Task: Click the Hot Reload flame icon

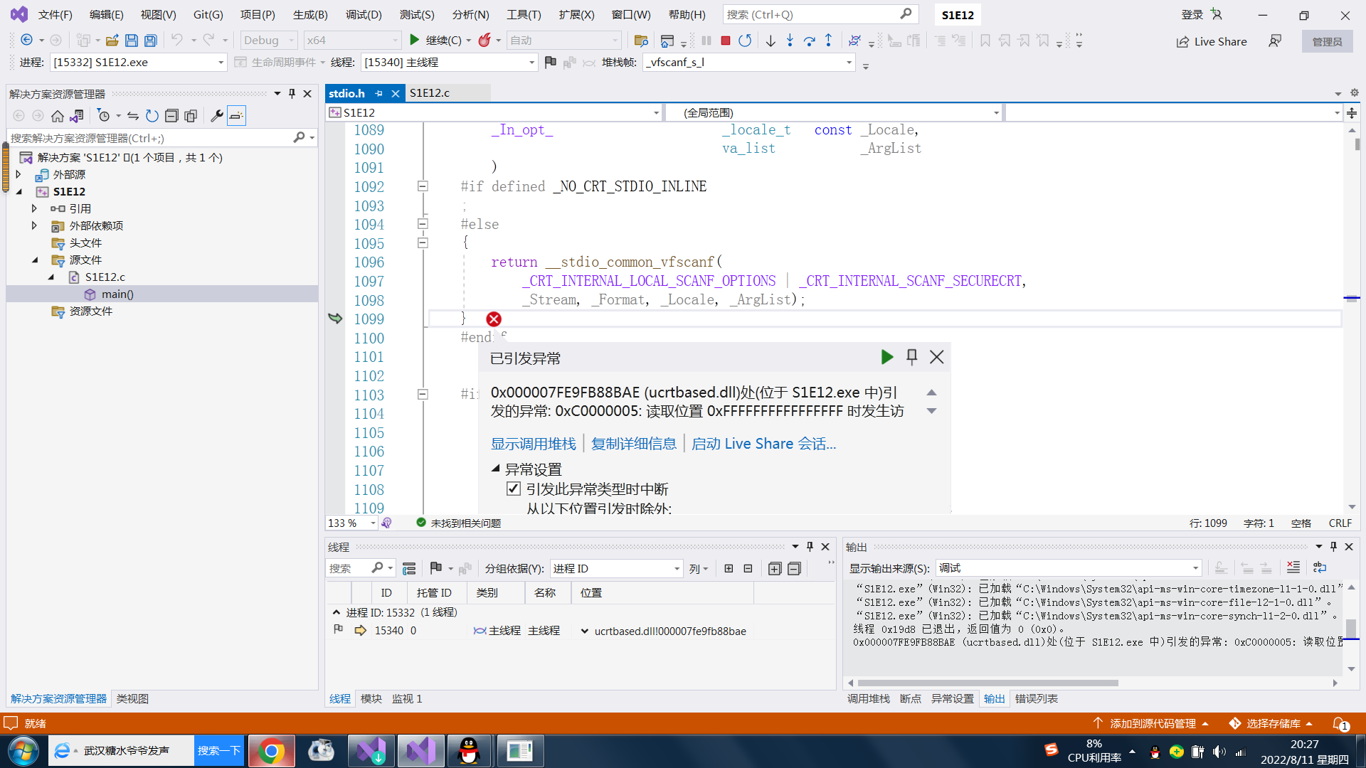Action: point(485,41)
